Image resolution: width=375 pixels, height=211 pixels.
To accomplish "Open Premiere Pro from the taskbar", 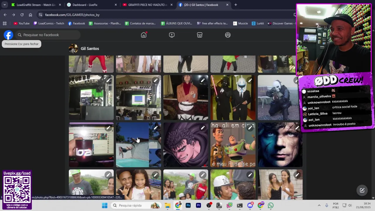I will 198,205.
